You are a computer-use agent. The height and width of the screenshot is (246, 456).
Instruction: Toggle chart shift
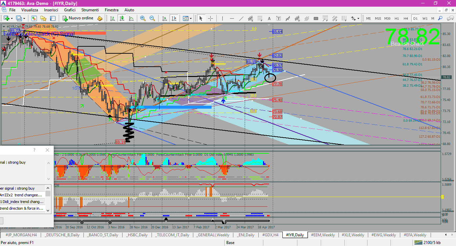coord(174,18)
